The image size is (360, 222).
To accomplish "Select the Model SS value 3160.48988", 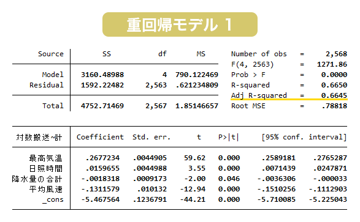I will point(102,75).
